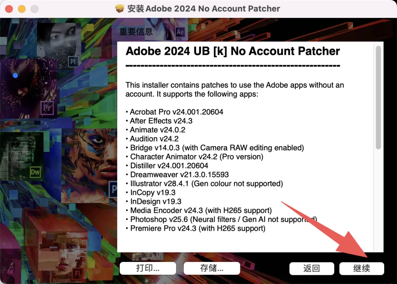Click the Pr Premiere icon in the artwork
Image resolution: width=397 pixels, height=284 pixels.
point(47,108)
